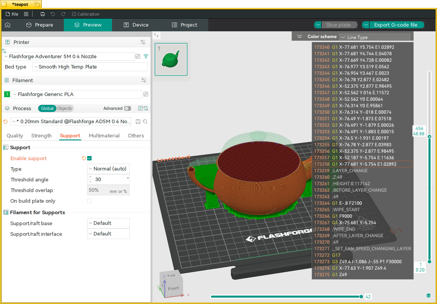Check On build plate only checkbox

[90, 201]
